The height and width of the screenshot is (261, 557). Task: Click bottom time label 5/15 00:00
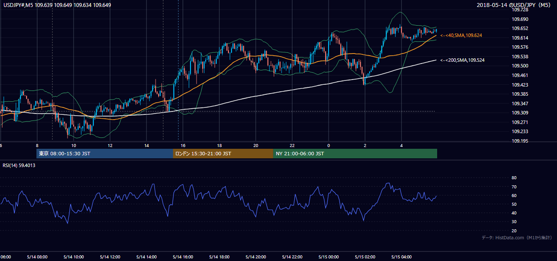click(x=329, y=257)
